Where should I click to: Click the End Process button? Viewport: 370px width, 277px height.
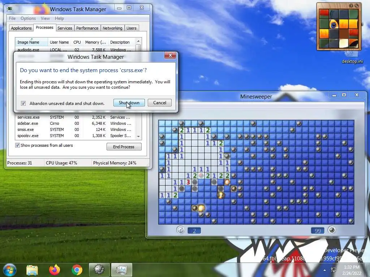(x=124, y=147)
